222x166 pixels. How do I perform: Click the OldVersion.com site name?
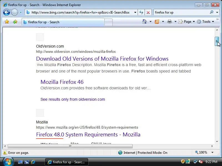point(50,46)
